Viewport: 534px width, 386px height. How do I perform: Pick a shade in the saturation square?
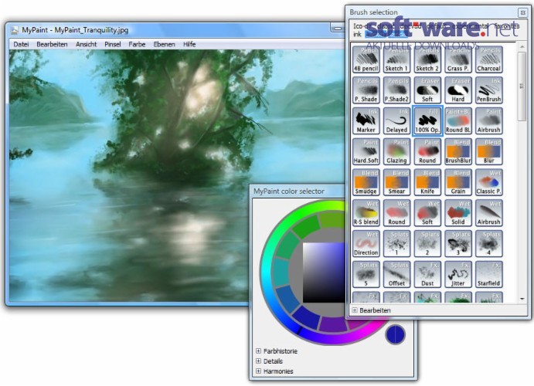point(325,273)
